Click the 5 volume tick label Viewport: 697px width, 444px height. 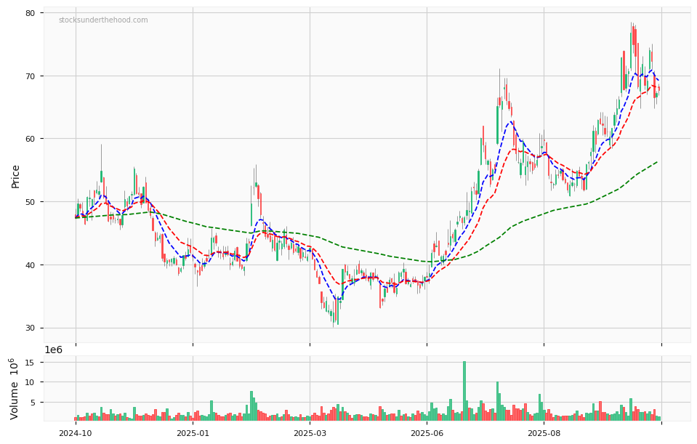(33, 402)
